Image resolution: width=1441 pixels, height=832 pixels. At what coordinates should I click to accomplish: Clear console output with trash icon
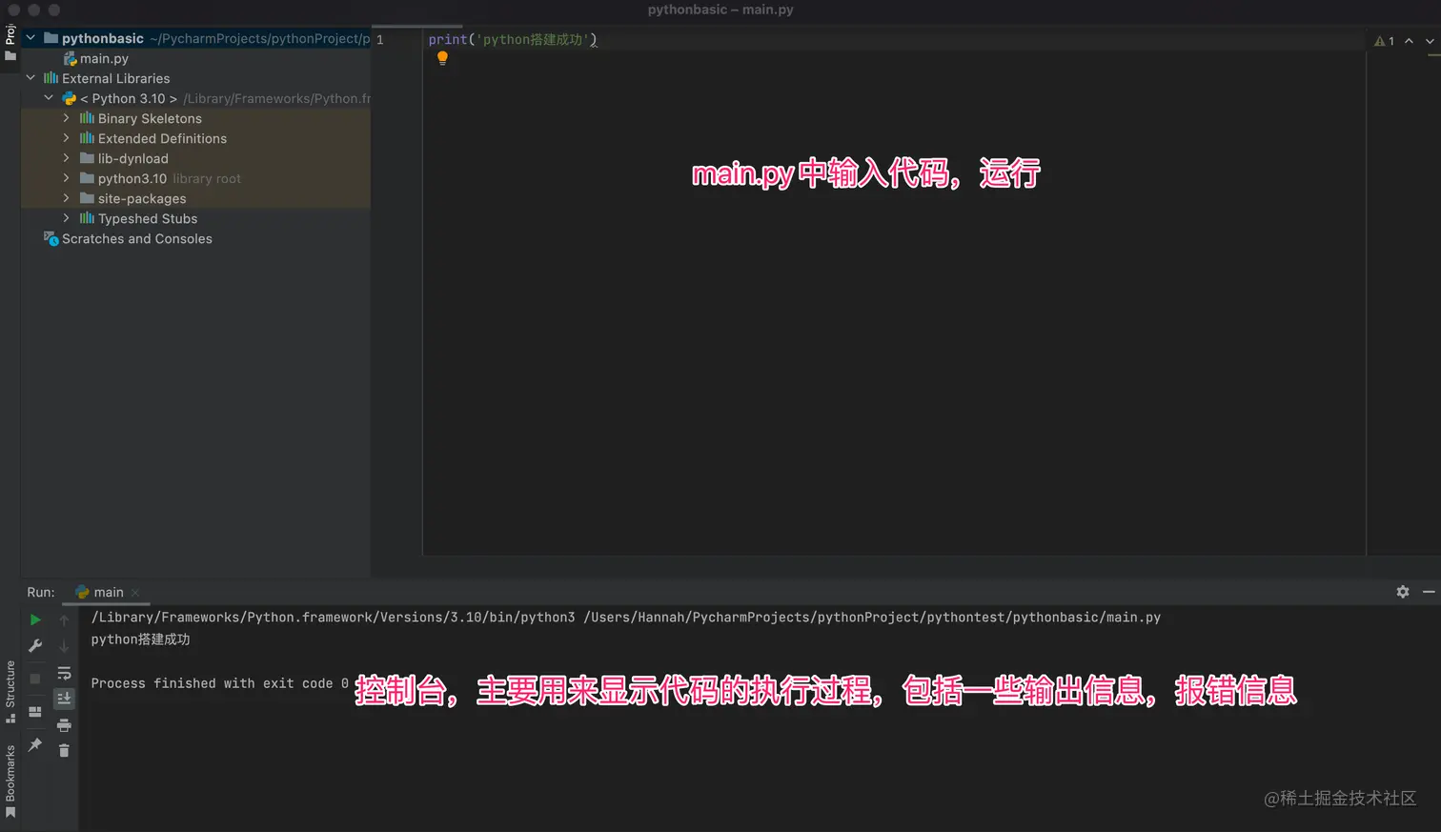(64, 751)
